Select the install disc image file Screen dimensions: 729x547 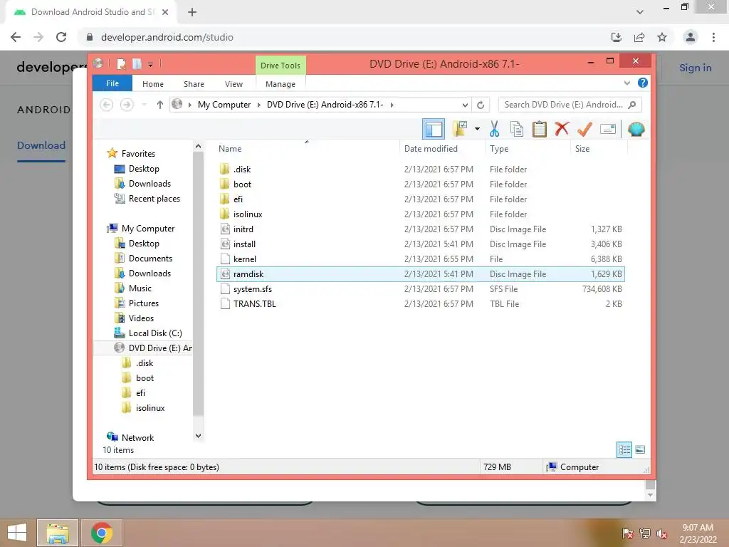(x=421, y=244)
